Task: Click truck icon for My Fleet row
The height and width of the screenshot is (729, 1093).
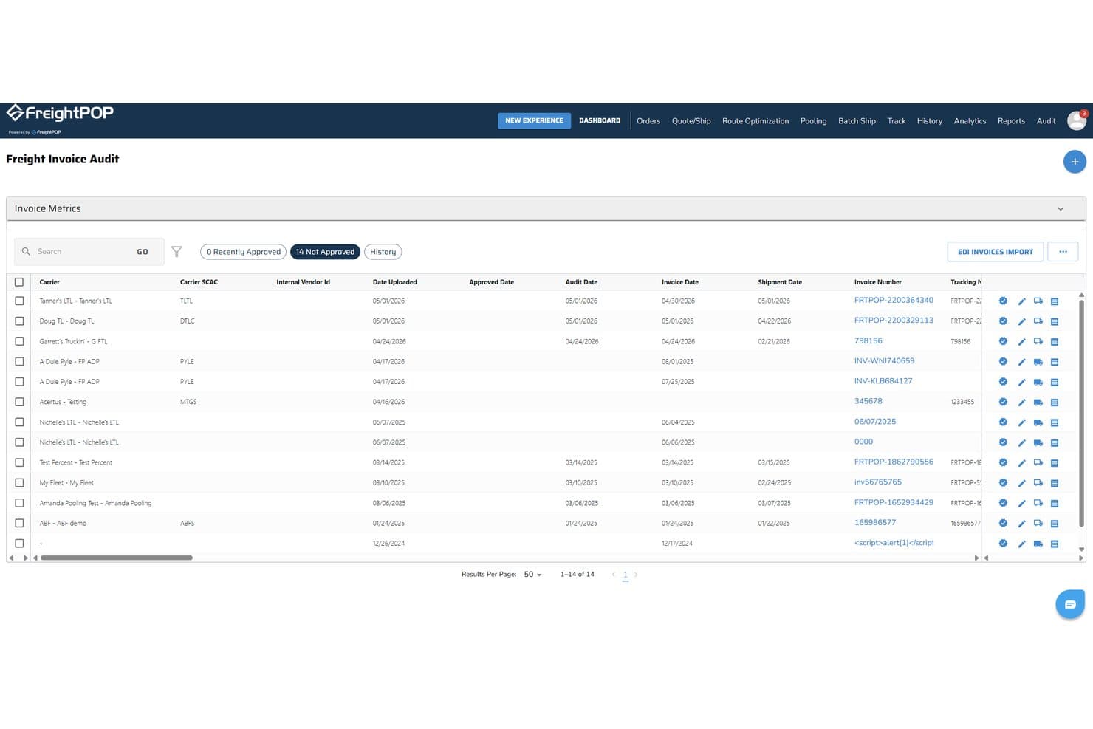Action: (x=1038, y=482)
